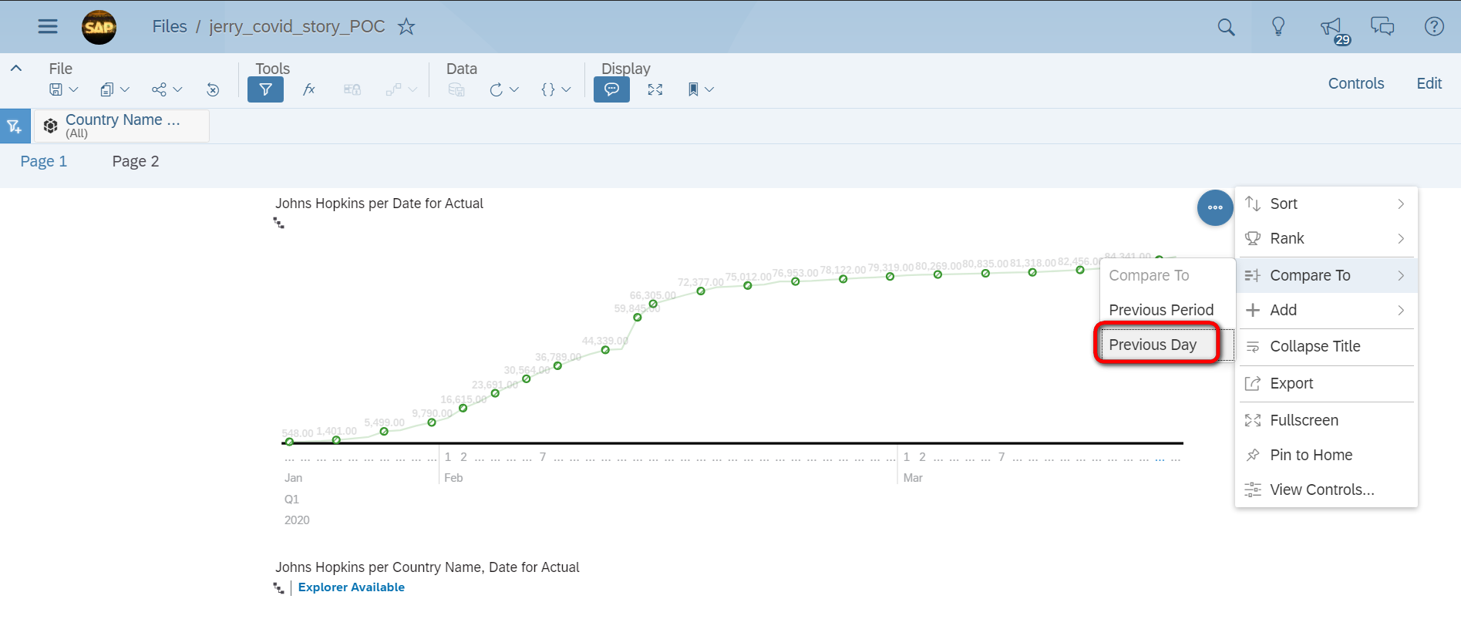This screenshot has height=619, width=1461.
Task: Click the last data point on chart
Action: point(1160,258)
